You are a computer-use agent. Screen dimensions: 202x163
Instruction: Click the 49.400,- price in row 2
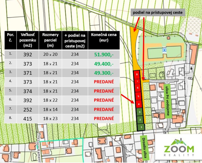pyautogui.click(x=104, y=64)
